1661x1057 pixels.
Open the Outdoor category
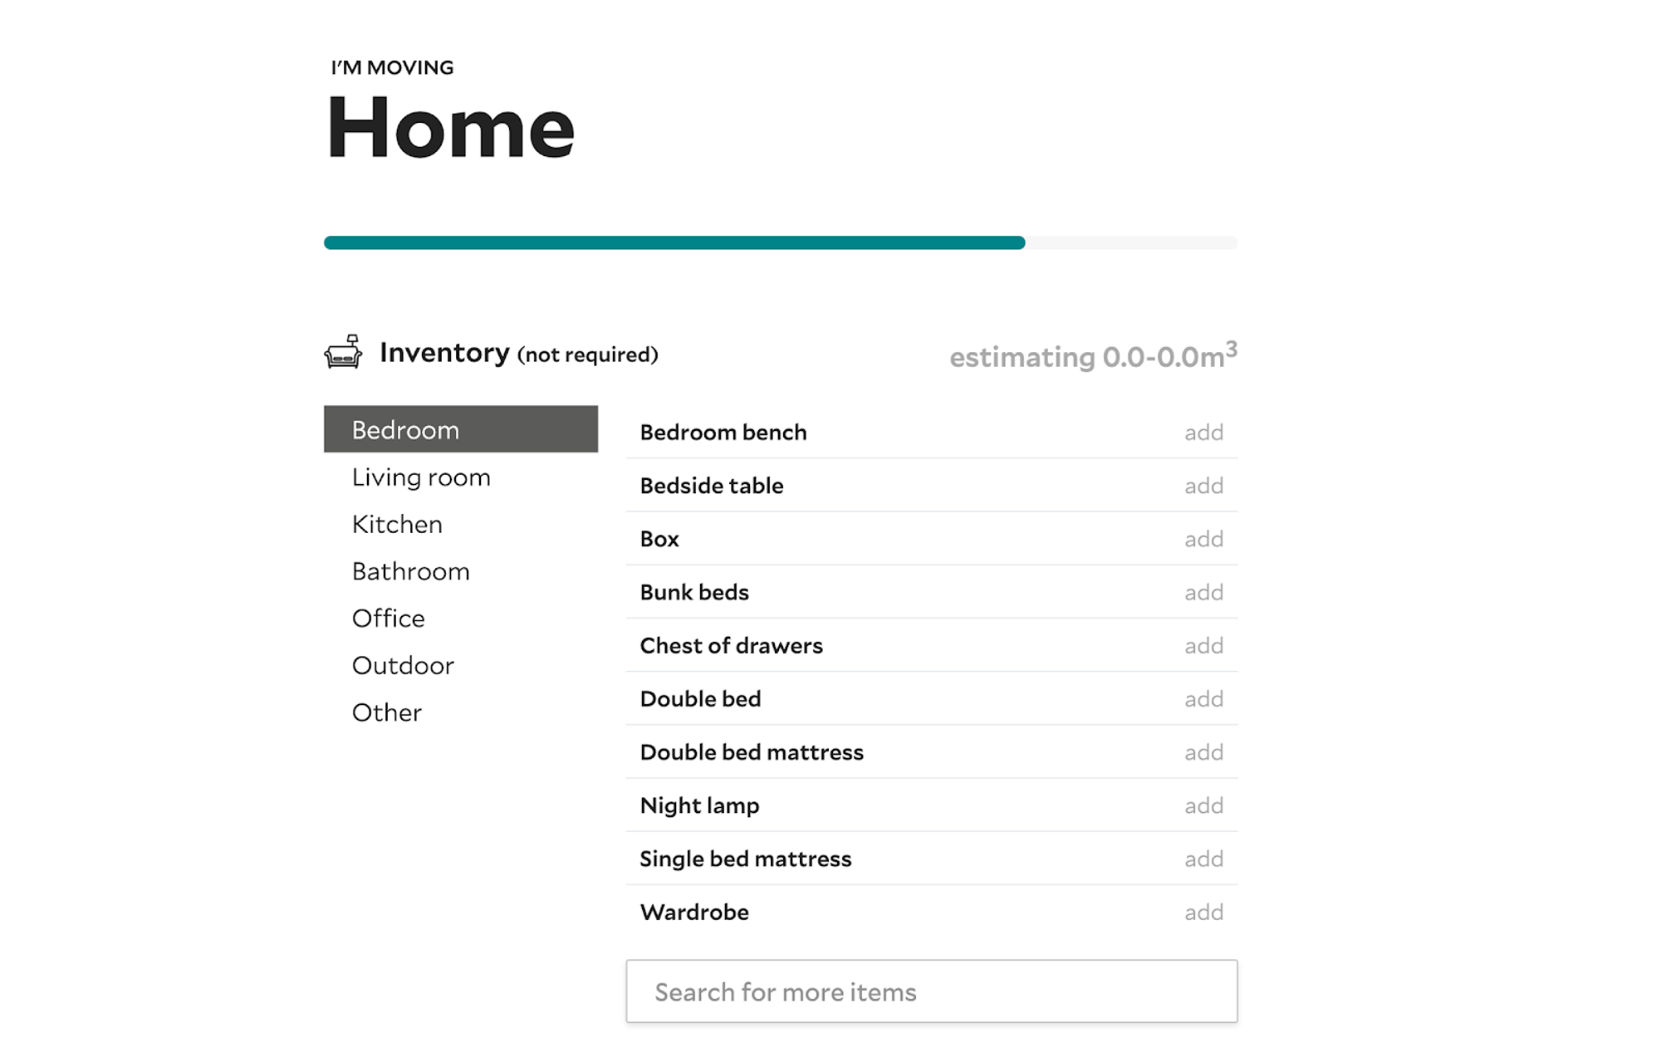coord(403,666)
